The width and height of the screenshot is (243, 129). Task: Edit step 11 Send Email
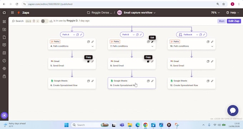click(212, 61)
